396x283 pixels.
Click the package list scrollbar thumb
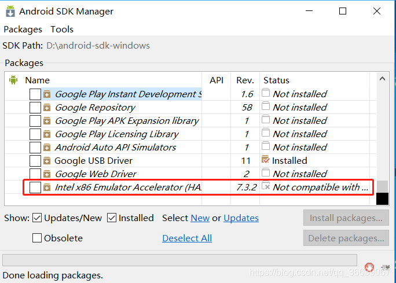pyautogui.click(x=382, y=186)
